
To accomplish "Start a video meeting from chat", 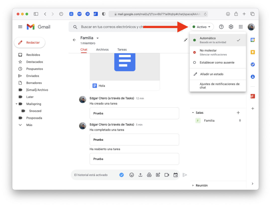I will pyautogui.click(x=167, y=175).
